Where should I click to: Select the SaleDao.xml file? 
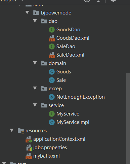70,55
